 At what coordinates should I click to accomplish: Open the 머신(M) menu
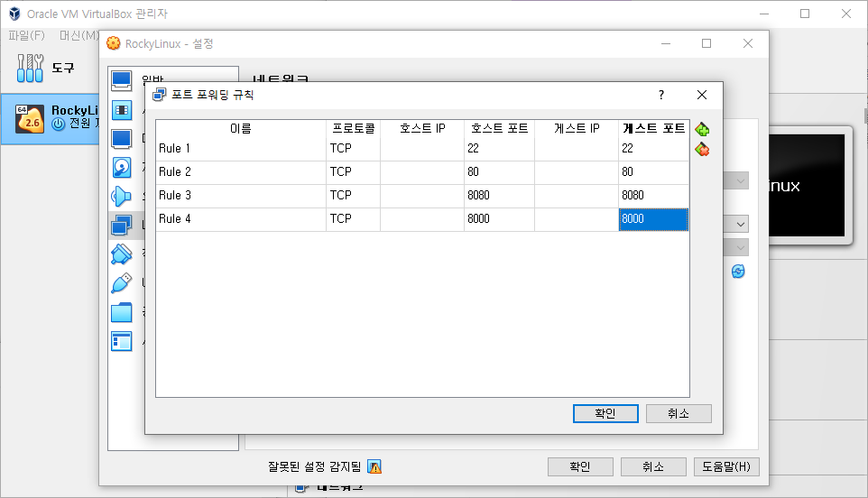coord(78,35)
